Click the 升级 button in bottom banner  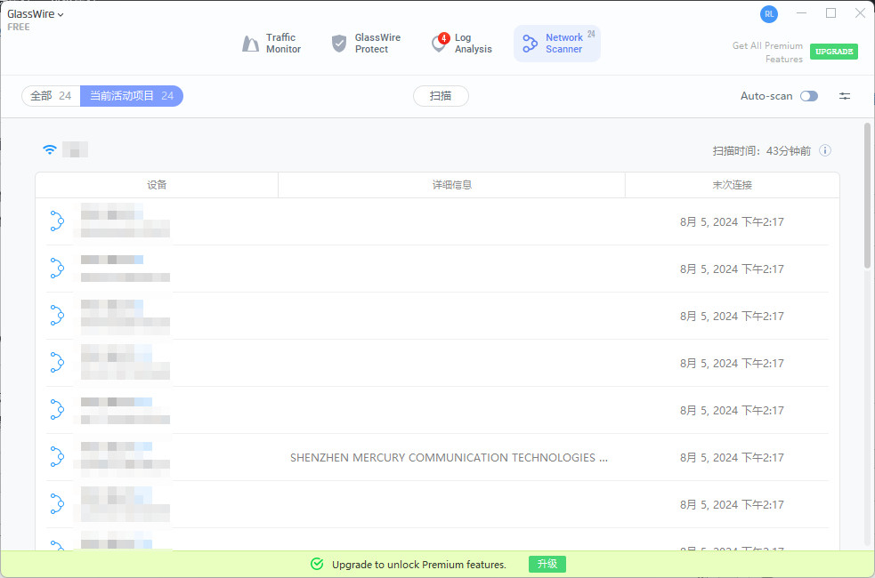(547, 564)
